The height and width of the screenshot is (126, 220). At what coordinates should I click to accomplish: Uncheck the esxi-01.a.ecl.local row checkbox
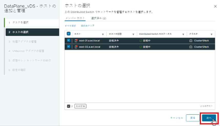(x=68, y=40)
